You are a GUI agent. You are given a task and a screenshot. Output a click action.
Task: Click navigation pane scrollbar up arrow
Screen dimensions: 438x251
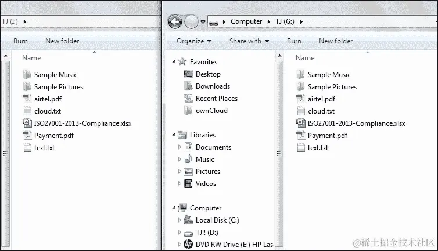[x=279, y=56]
